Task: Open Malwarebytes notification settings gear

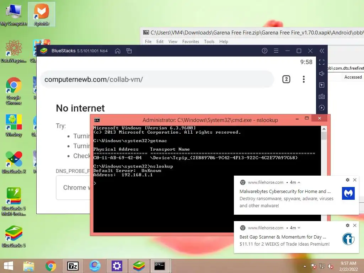Action: coord(348,180)
